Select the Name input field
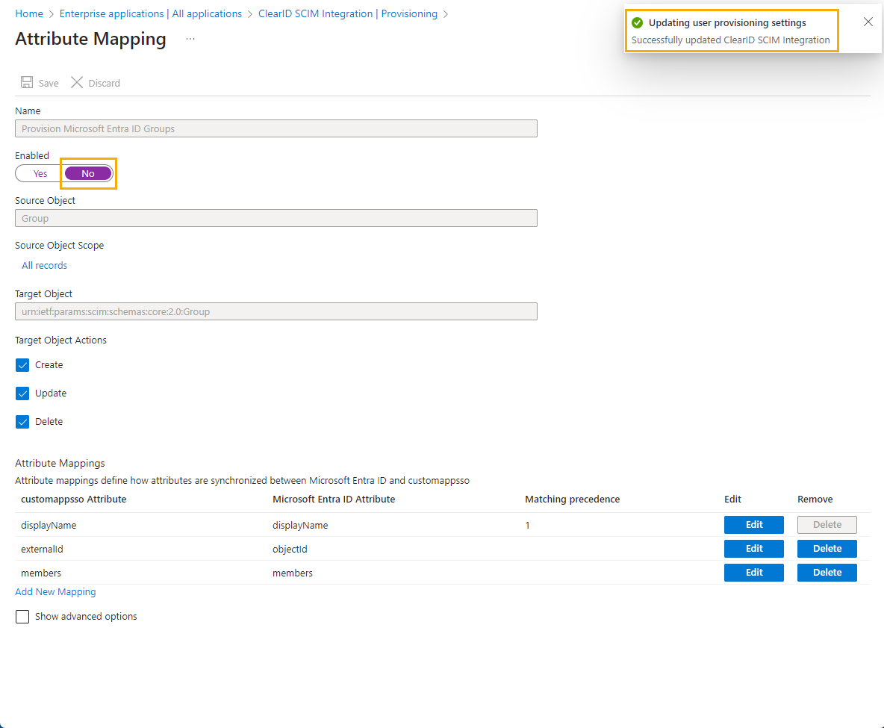 pos(276,128)
